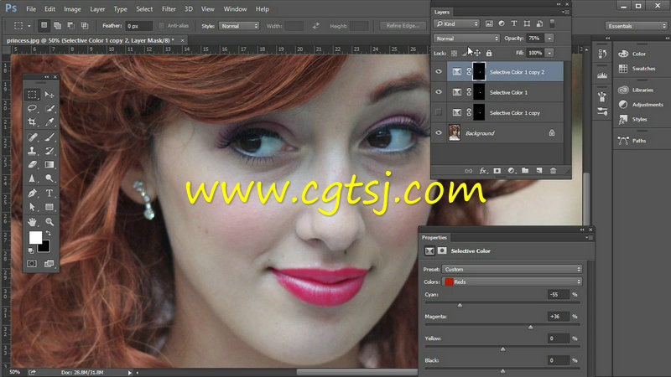This screenshot has width=671, height=377.
Task: Select the Lasso tool
Action: pos(32,108)
